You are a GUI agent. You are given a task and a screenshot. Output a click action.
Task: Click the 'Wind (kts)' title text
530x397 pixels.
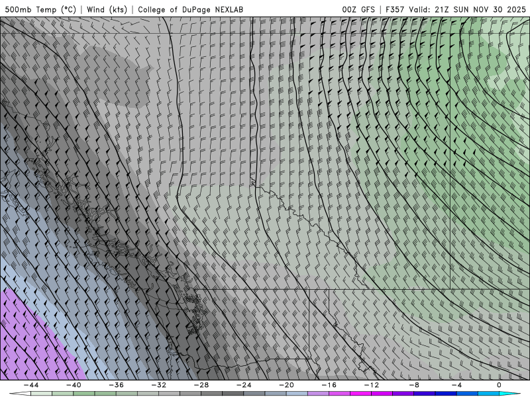click(107, 9)
